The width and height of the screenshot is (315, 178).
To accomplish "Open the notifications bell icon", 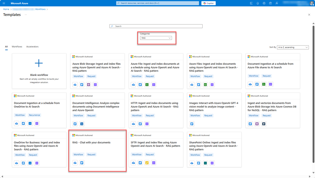I will coord(258,3).
